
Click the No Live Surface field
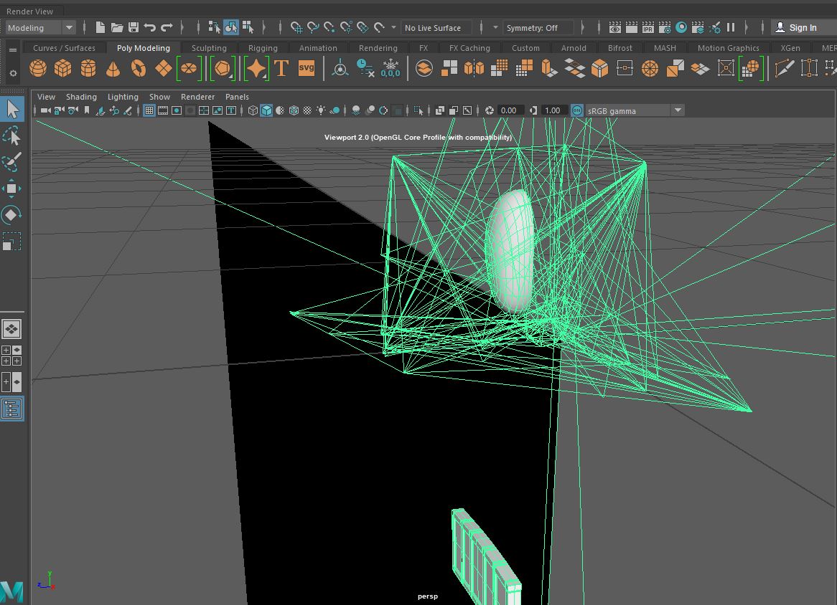tap(435, 27)
